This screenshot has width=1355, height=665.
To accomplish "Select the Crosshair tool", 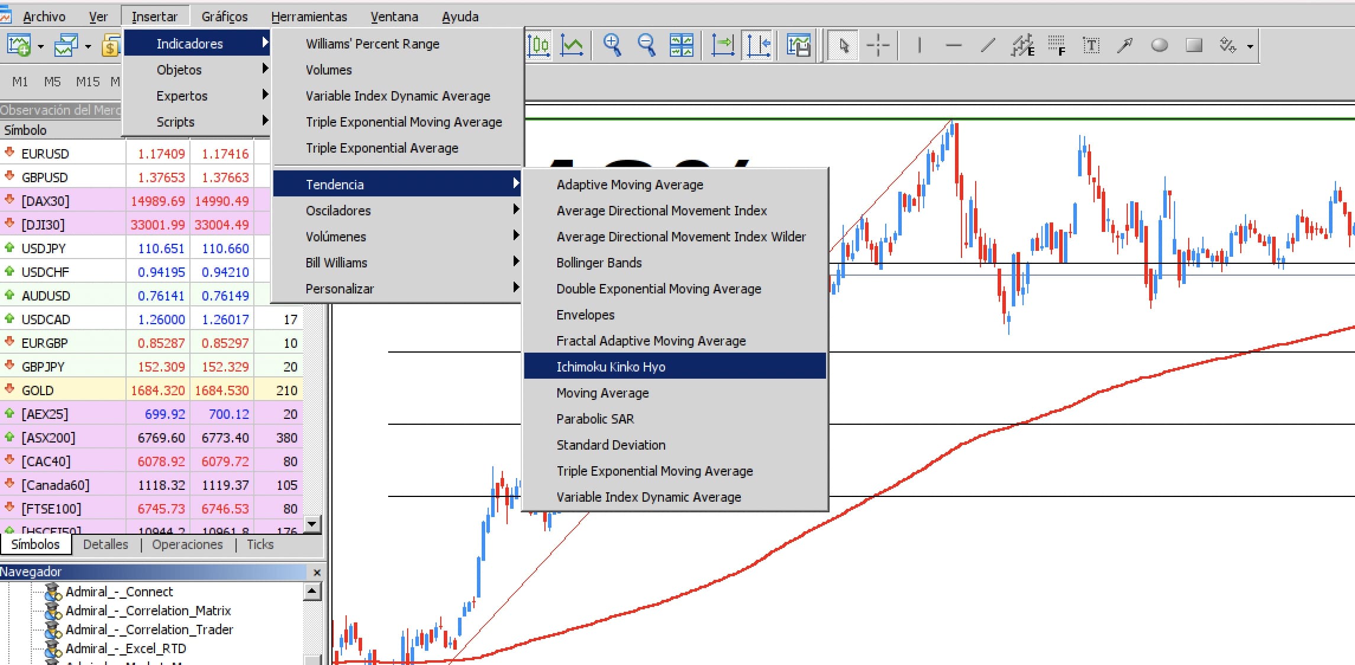I will (x=879, y=44).
